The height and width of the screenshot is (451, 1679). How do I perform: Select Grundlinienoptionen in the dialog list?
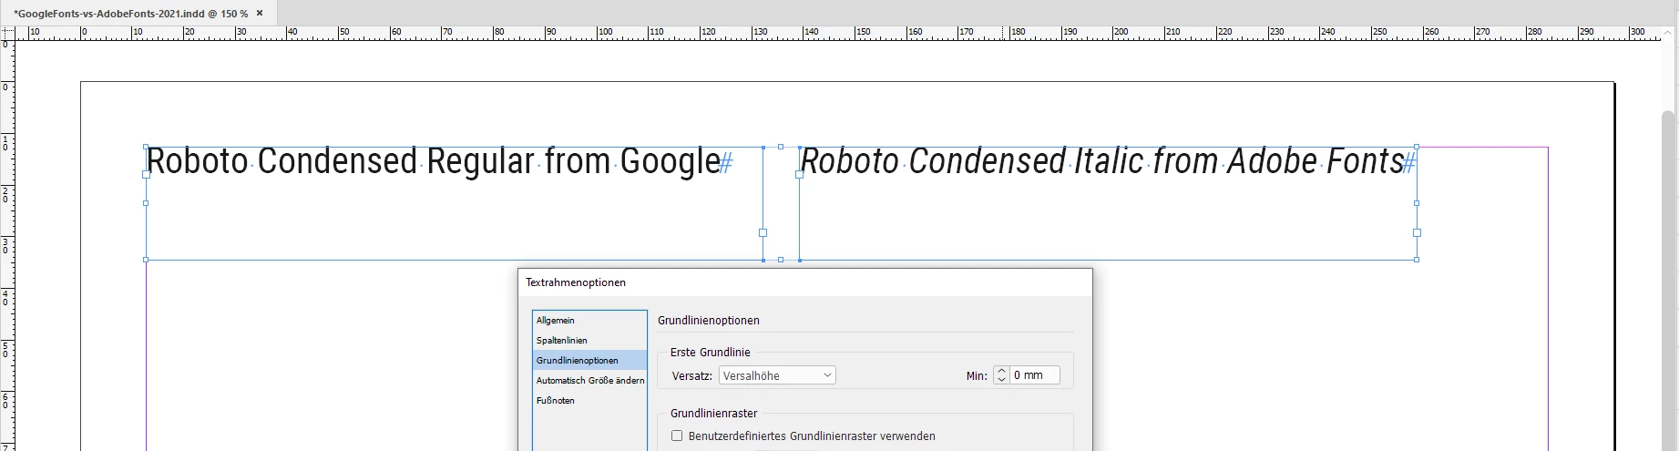(x=590, y=361)
